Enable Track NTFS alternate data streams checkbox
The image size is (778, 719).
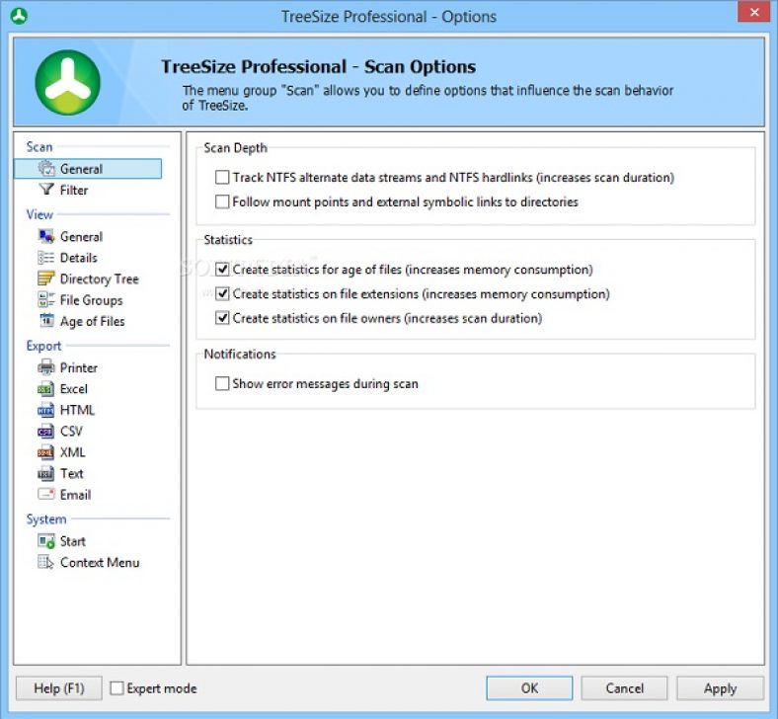pyautogui.click(x=222, y=177)
